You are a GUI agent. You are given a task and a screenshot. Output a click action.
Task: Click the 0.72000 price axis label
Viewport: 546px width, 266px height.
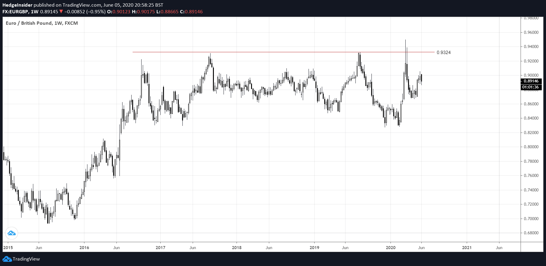click(531, 204)
